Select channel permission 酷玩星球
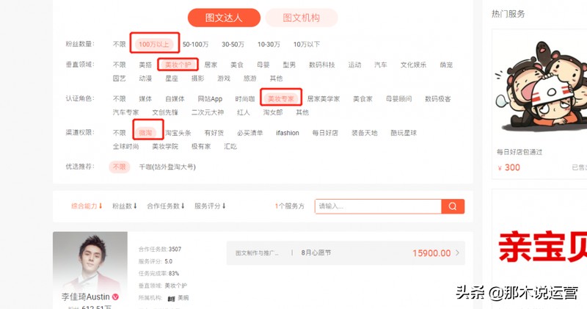This screenshot has height=309, width=587. coord(404,133)
